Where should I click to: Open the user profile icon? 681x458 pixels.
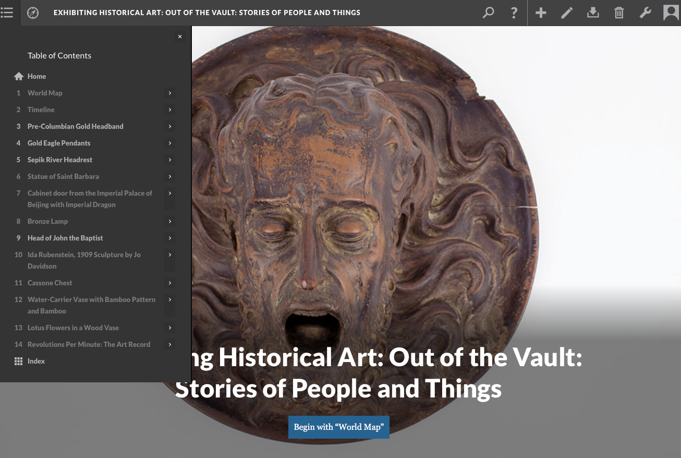tap(671, 13)
